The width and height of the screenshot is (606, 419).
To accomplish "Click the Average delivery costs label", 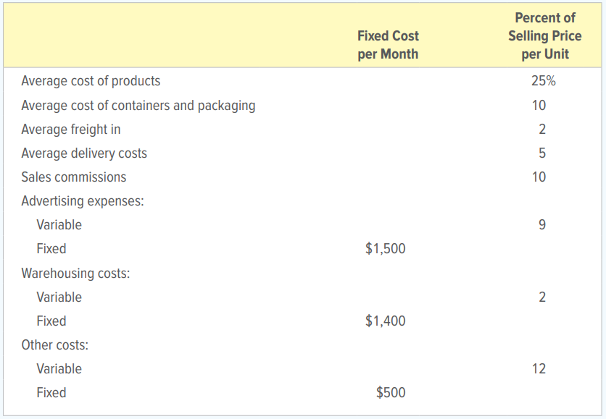I will pyautogui.click(x=84, y=153).
